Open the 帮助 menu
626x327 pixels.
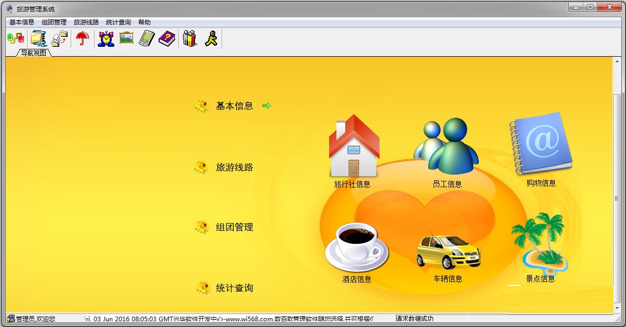(144, 22)
